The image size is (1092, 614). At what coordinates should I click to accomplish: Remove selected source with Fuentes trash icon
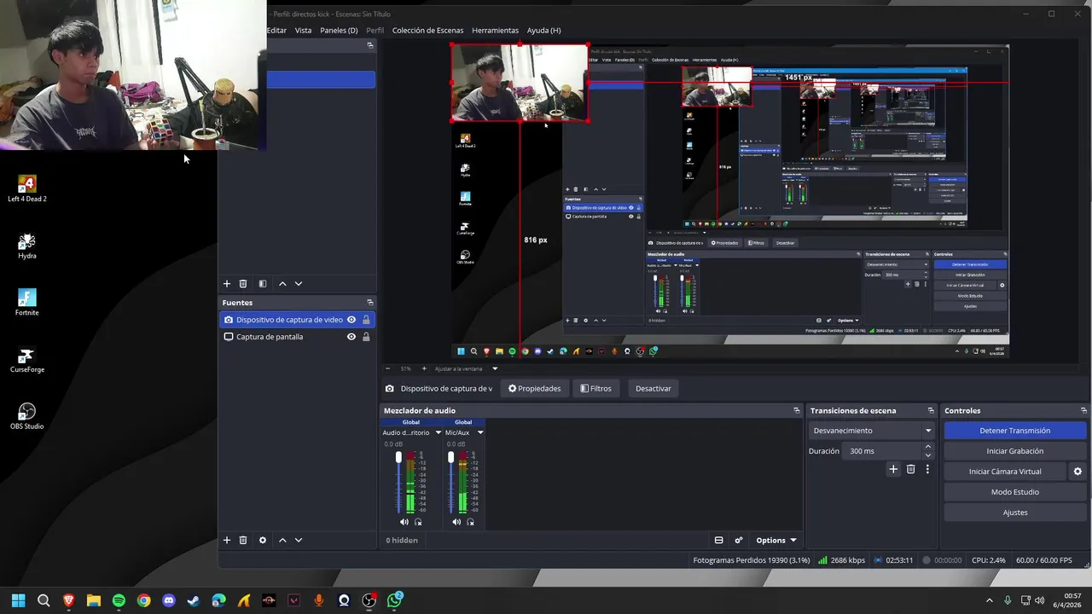(x=243, y=540)
